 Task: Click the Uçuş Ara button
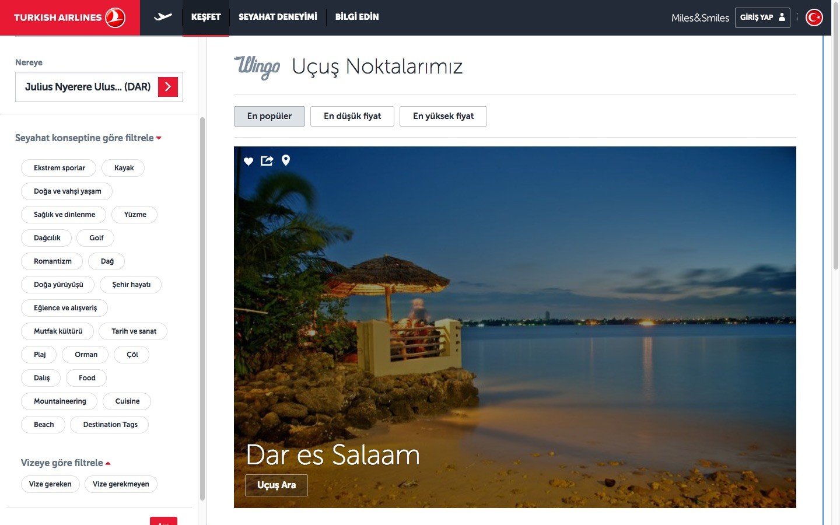pyautogui.click(x=276, y=485)
